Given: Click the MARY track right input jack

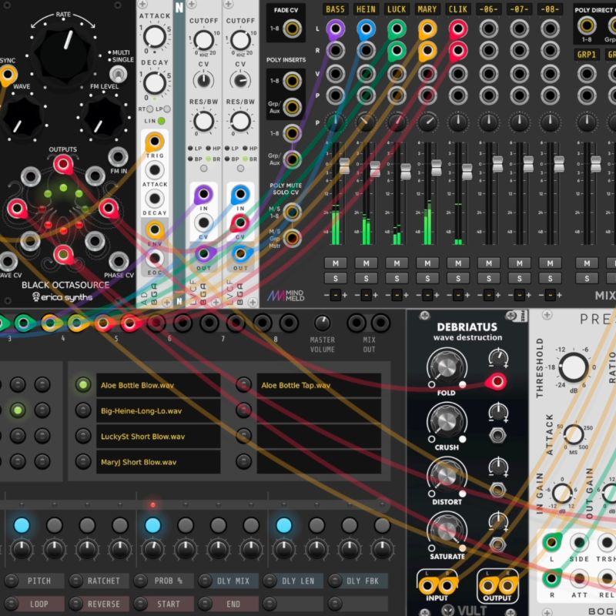Looking at the screenshot, I should click(x=427, y=51).
